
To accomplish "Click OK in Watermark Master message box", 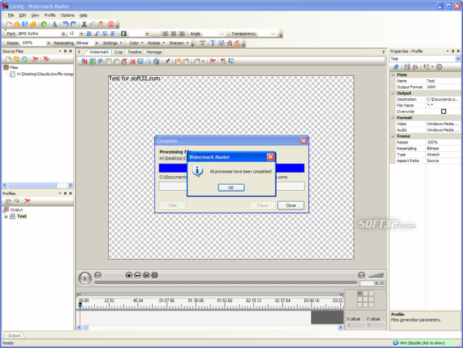I will (x=231, y=188).
